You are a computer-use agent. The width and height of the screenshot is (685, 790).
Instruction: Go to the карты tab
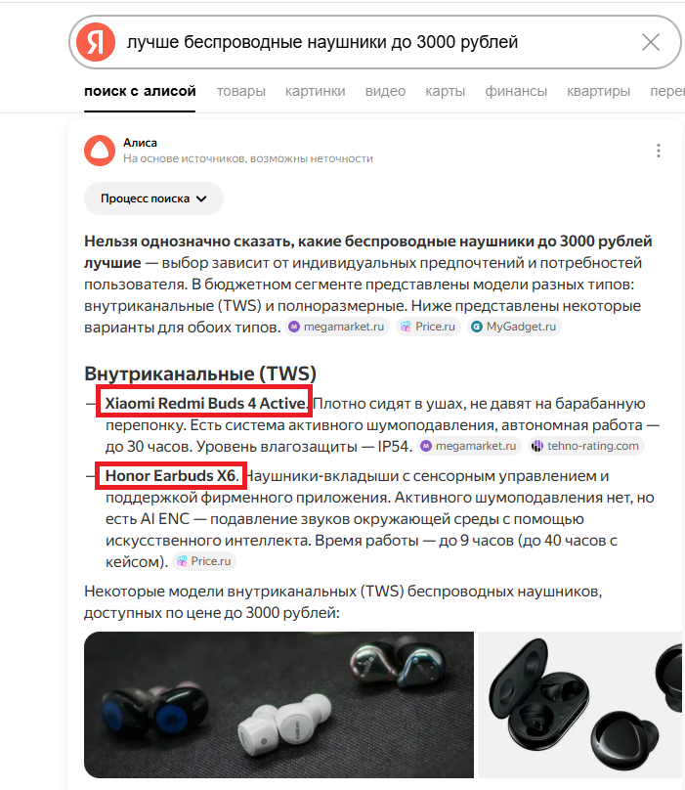446,91
